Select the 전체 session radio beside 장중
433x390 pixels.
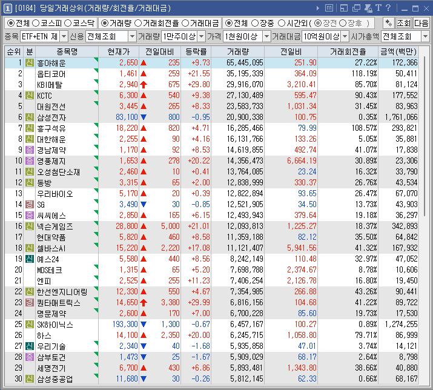(x=229, y=23)
